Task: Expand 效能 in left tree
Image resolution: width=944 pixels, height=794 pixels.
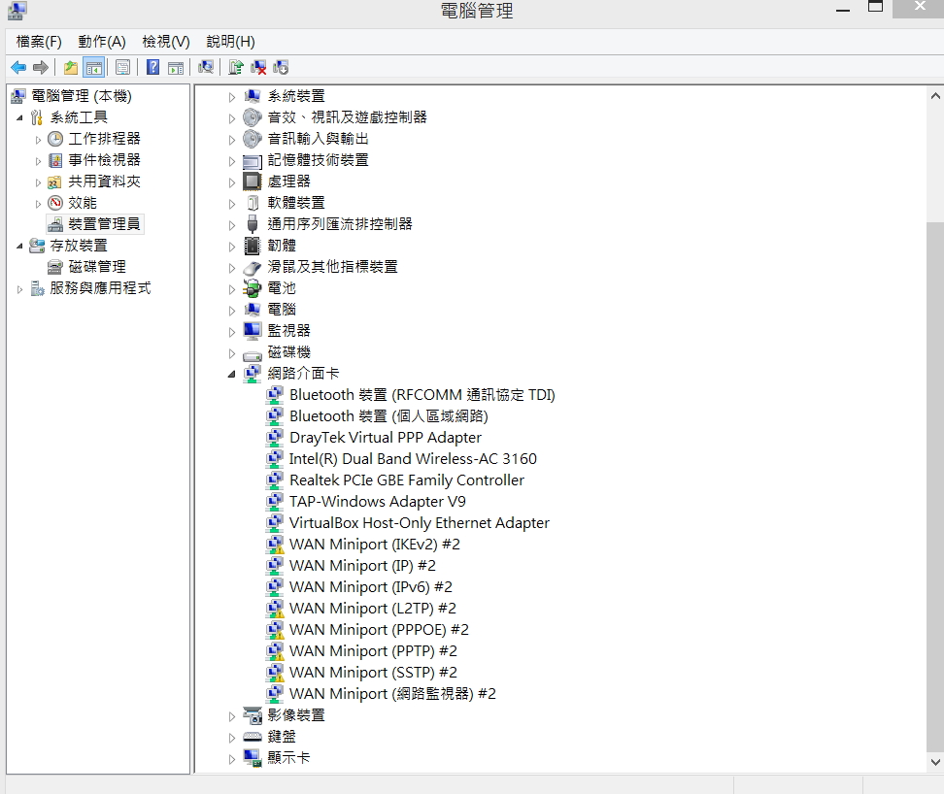Action: coord(38,203)
